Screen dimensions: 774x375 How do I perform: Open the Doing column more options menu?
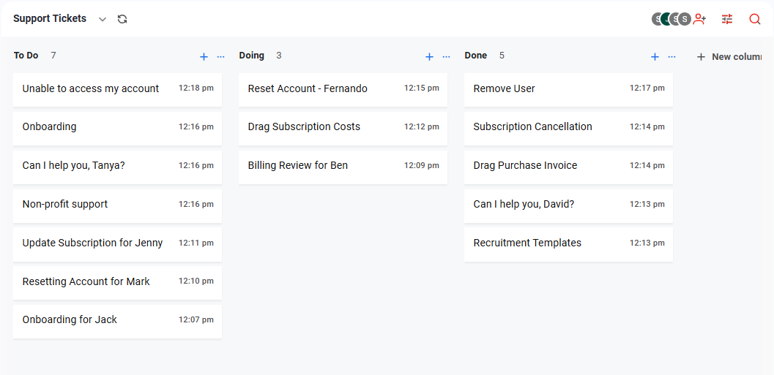pos(447,56)
